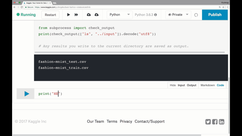Click the Python 3.6.3 version label
Viewport: 242px width, 136px height.
pos(144,15)
